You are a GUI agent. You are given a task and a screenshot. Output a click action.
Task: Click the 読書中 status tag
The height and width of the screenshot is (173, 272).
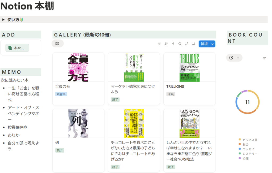pos(61,94)
